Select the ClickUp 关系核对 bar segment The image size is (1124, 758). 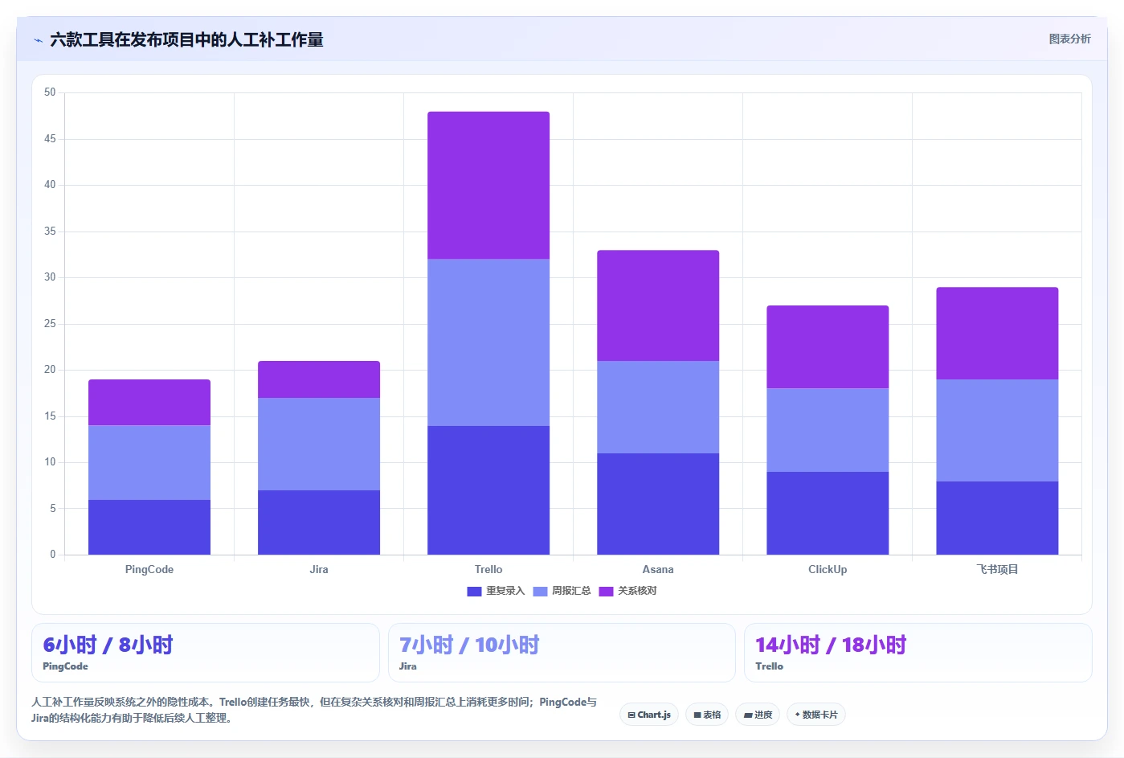[828, 346]
